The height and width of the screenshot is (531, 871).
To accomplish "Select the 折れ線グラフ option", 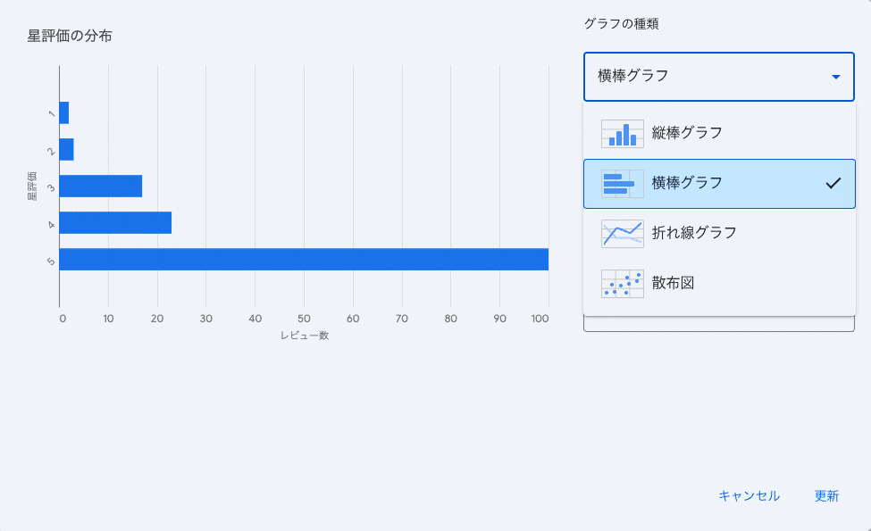I will coord(693,233).
